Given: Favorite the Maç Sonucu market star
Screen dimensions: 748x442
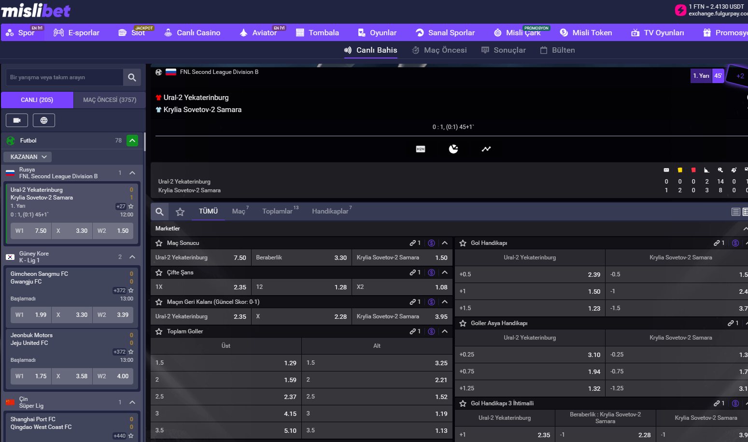Looking at the screenshot, I should (x=159, y=243).
